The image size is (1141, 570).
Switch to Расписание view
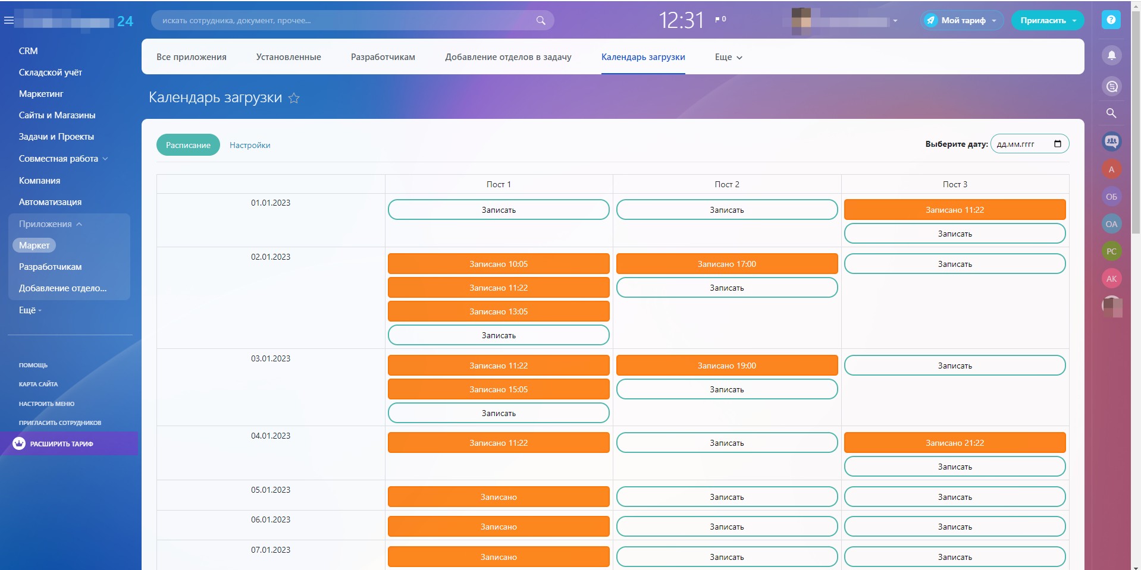[x=188, y=145]
